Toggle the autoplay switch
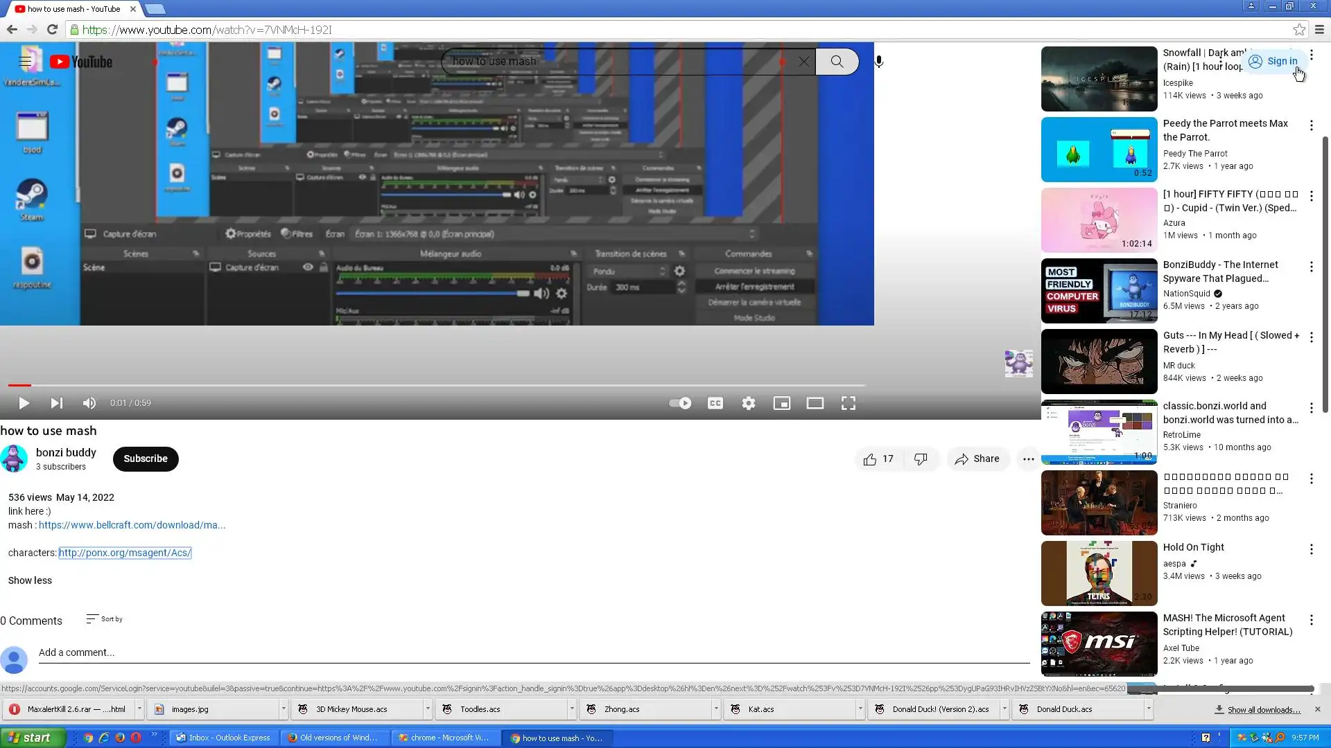Image resolution: width=1331 pixels, height=748 pixels. point(680,403)
